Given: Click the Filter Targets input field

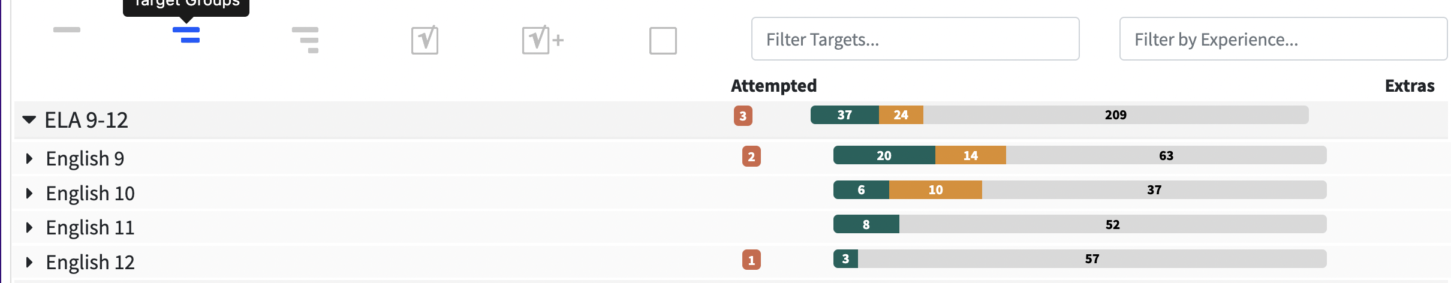Looking at the screenshot, I should pos(915,39).
